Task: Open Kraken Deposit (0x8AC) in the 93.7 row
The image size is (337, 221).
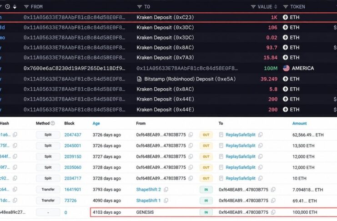Action: click(x=165, y=47)
